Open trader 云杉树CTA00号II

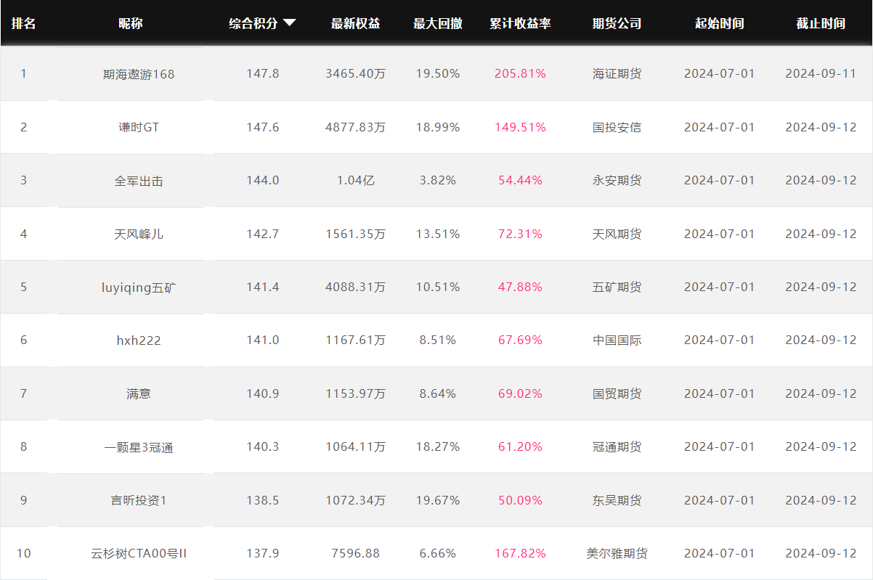click(x=139, y=553)
